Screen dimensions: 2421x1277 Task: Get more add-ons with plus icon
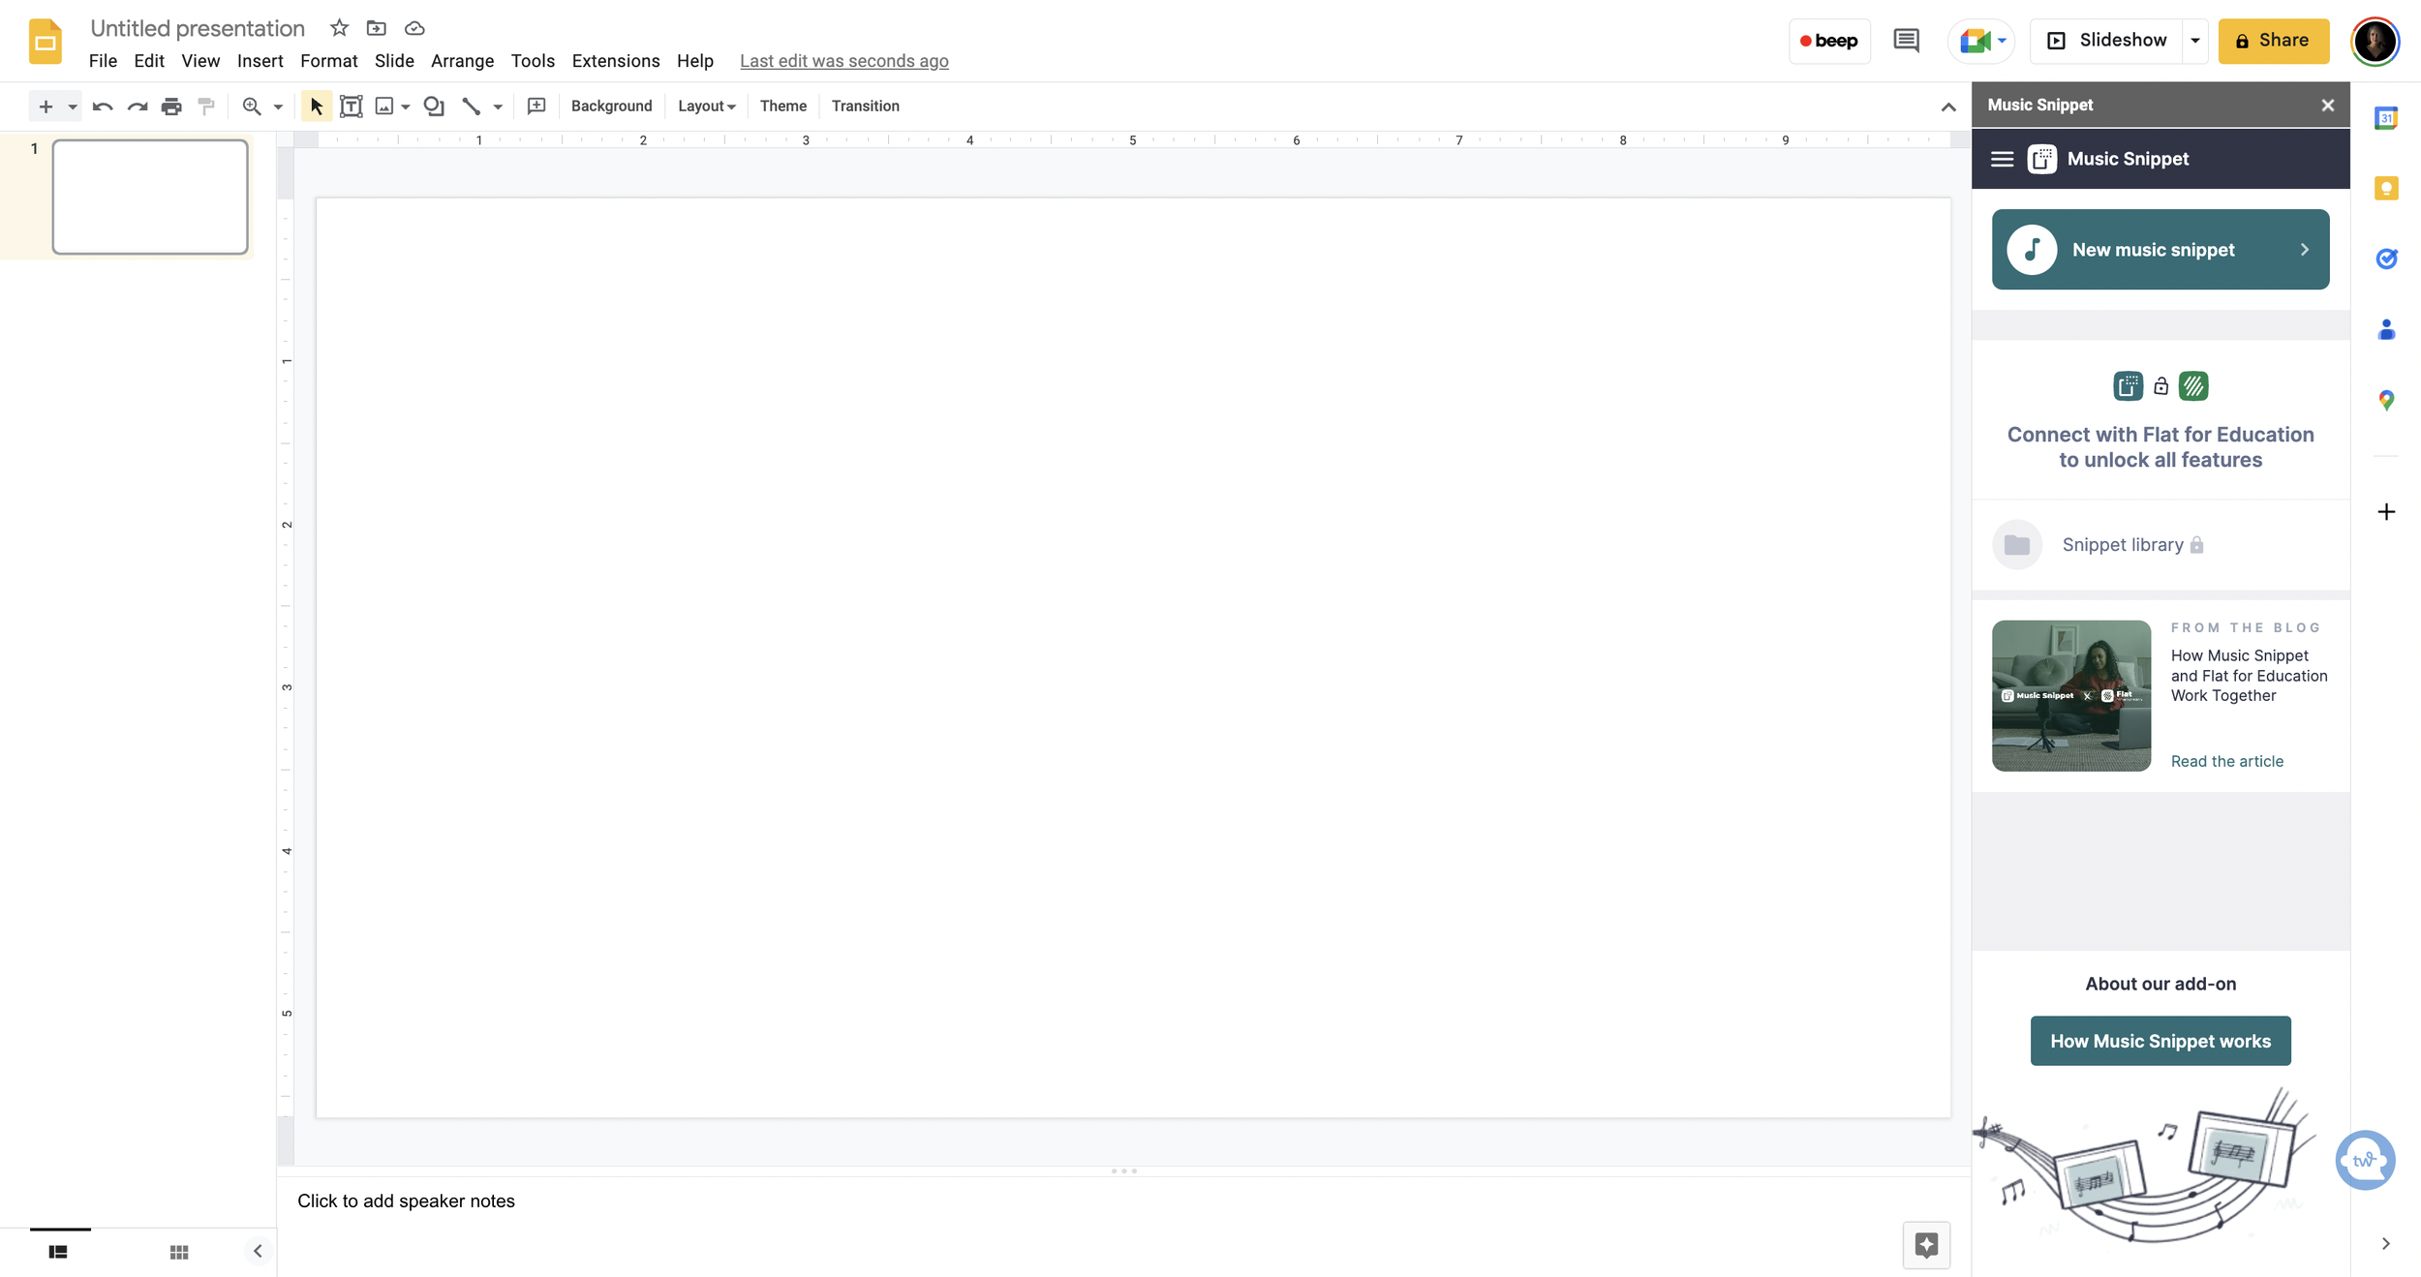tap(2386, 511)
